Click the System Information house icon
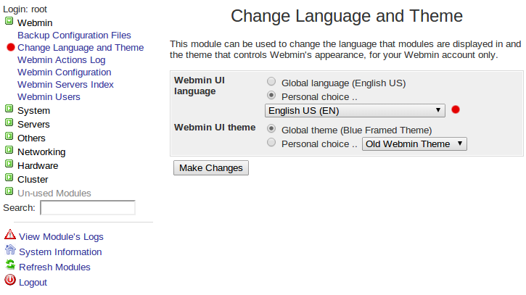526x295 pixels. click(x=10, y=249)
